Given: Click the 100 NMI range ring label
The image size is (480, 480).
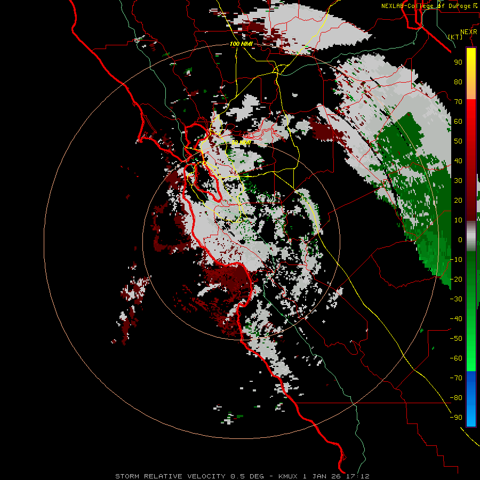Looking at the screenshot, I should pos(241,44).
